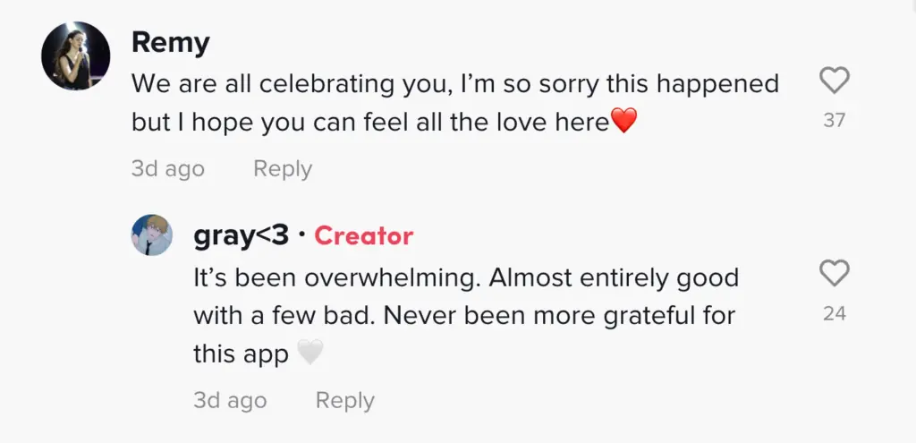Open Remy's profile picture

(76, 55)
